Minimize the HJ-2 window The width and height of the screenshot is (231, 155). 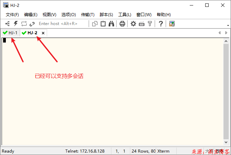pos(191,5)
